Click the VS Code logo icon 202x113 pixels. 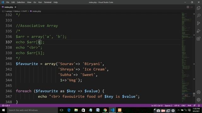(3, 2)
